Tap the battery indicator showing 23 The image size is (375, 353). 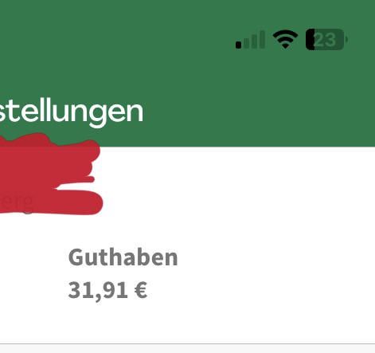tap(326, 40)
